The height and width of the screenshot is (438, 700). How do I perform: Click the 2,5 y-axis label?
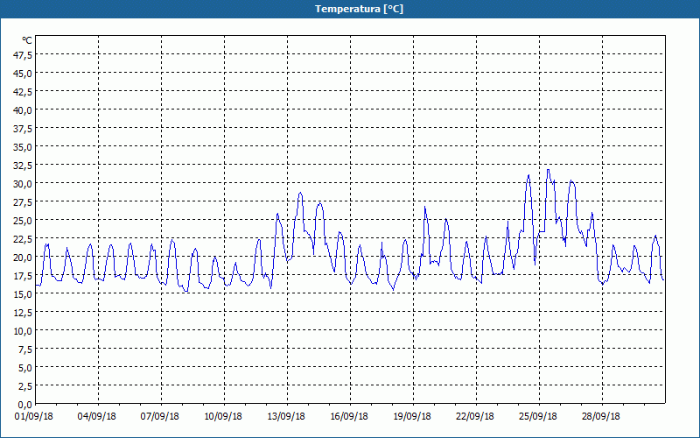point(24,386)
